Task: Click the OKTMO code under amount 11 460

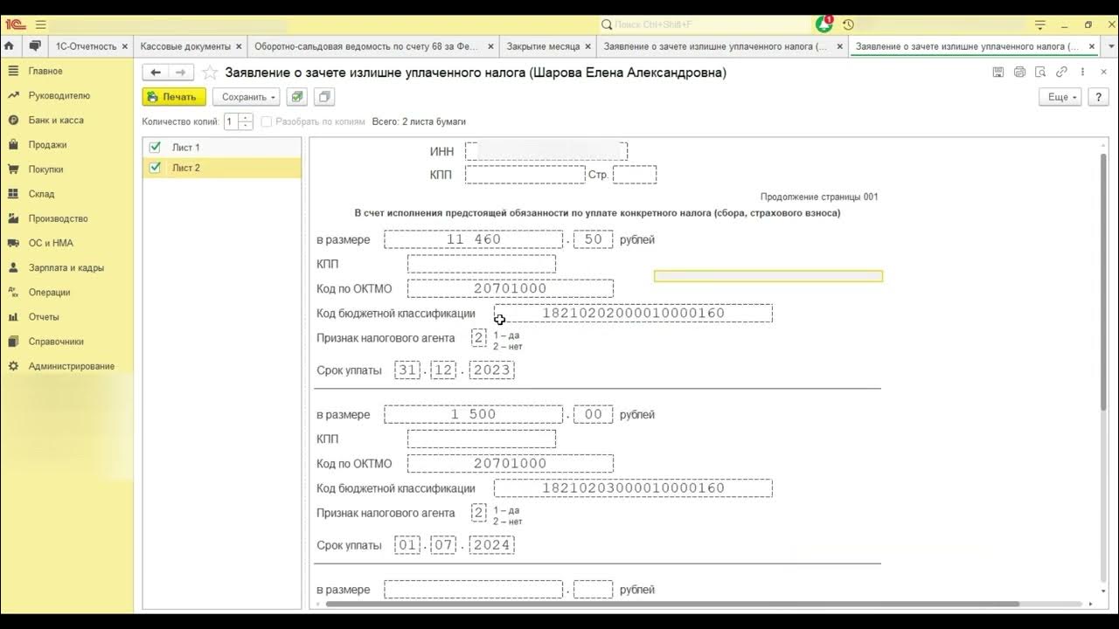Action: [x=511, y=288]
